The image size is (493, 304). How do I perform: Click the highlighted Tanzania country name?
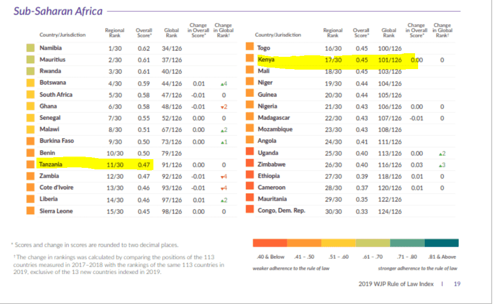52,165
